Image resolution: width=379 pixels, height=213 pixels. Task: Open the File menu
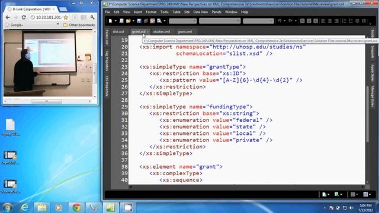pos(107,12)
